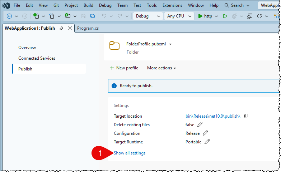This screenshot has width=281, height=172.
Task: Click the New profile button
Action: pos(124,68)
